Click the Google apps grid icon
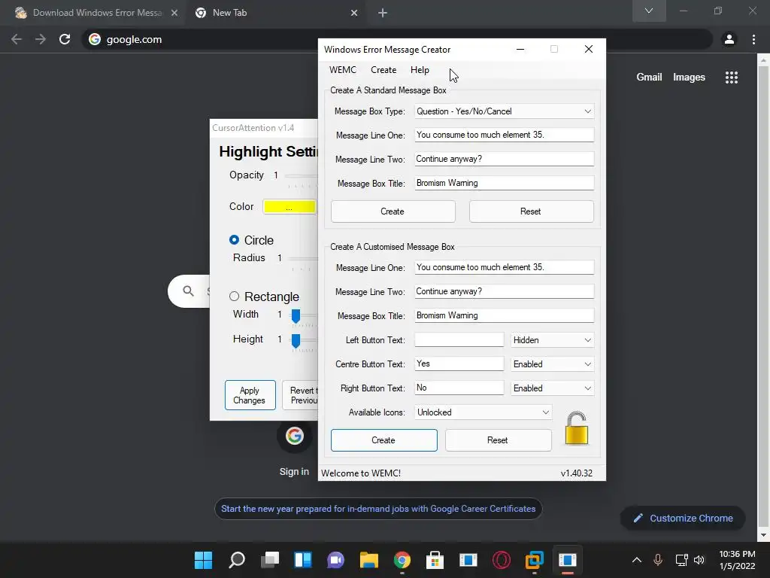 [x=732, y=78]
